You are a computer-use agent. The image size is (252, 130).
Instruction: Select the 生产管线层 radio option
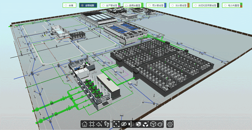point(110,5)
